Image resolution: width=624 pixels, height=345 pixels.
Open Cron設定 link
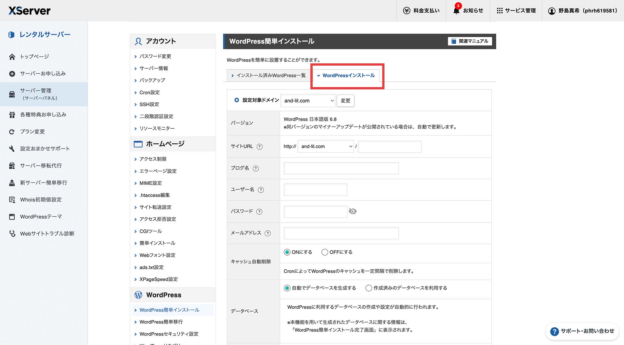coord(149,93)
